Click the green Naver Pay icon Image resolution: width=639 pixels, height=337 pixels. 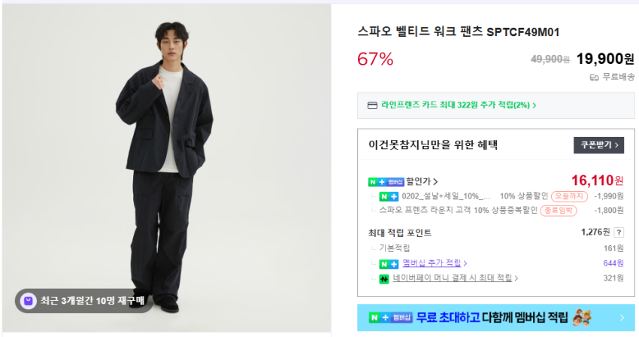pos(384,278)
